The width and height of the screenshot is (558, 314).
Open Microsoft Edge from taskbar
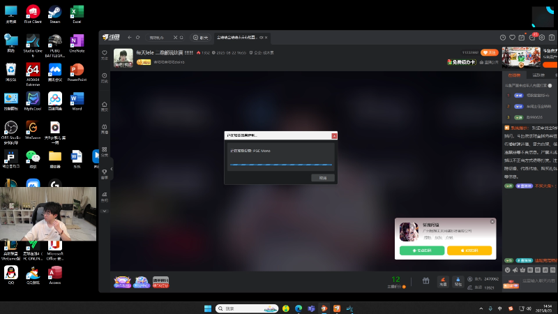click(299, 308)
